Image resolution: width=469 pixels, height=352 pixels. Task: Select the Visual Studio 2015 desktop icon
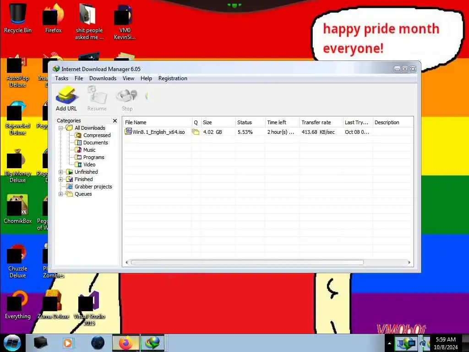point(89,308)
